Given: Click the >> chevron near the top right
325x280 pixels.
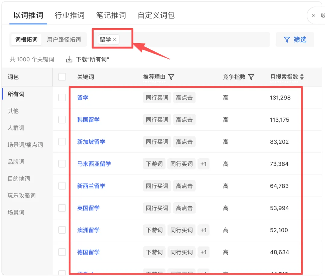Looking at the screenshot, I should point(313,15).
